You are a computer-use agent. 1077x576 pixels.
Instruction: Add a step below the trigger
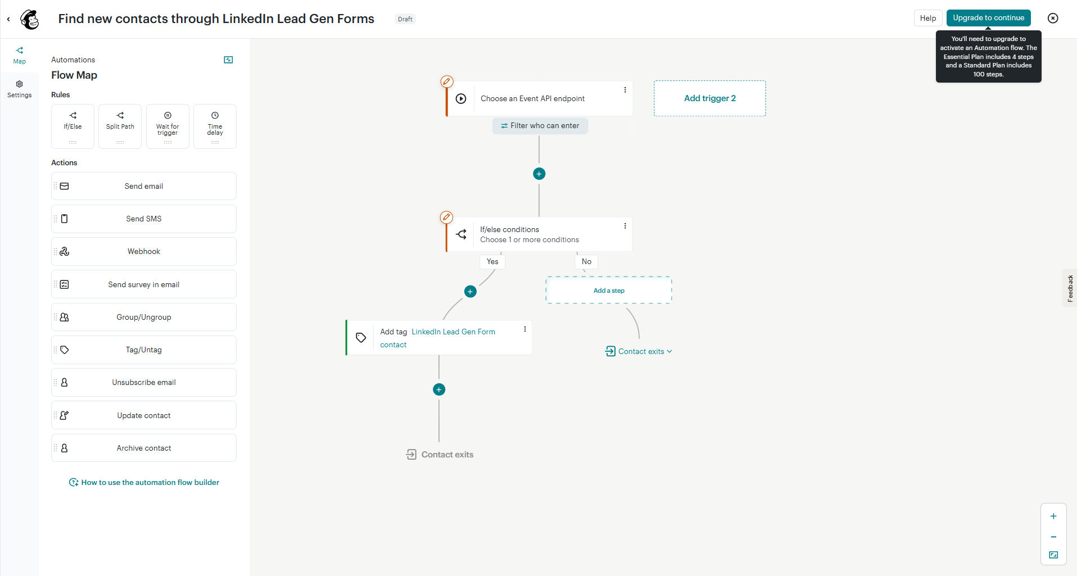point(539,174)
